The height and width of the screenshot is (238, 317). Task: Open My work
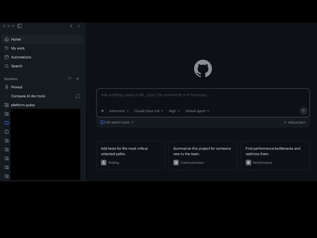tap(42, 48)
